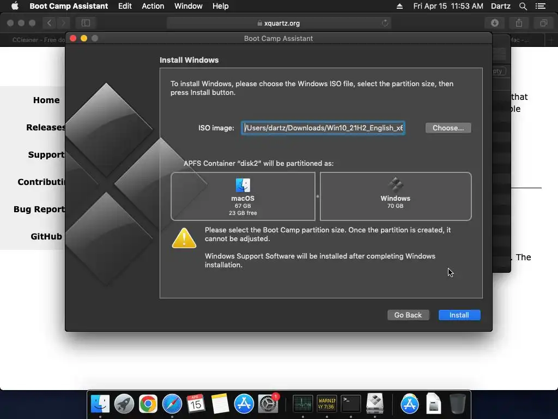This screenshot has width=558, height=419.
Task: Open Safari compass in the Dock
Action: (x=172, y=404)
